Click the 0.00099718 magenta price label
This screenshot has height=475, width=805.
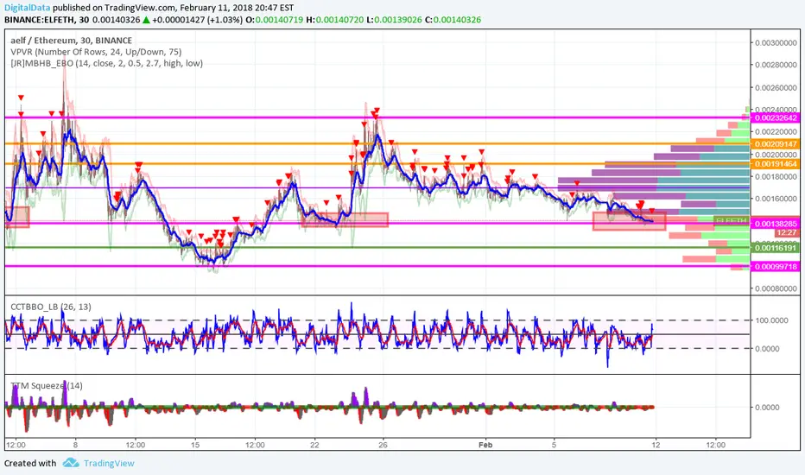pos(776,267)
